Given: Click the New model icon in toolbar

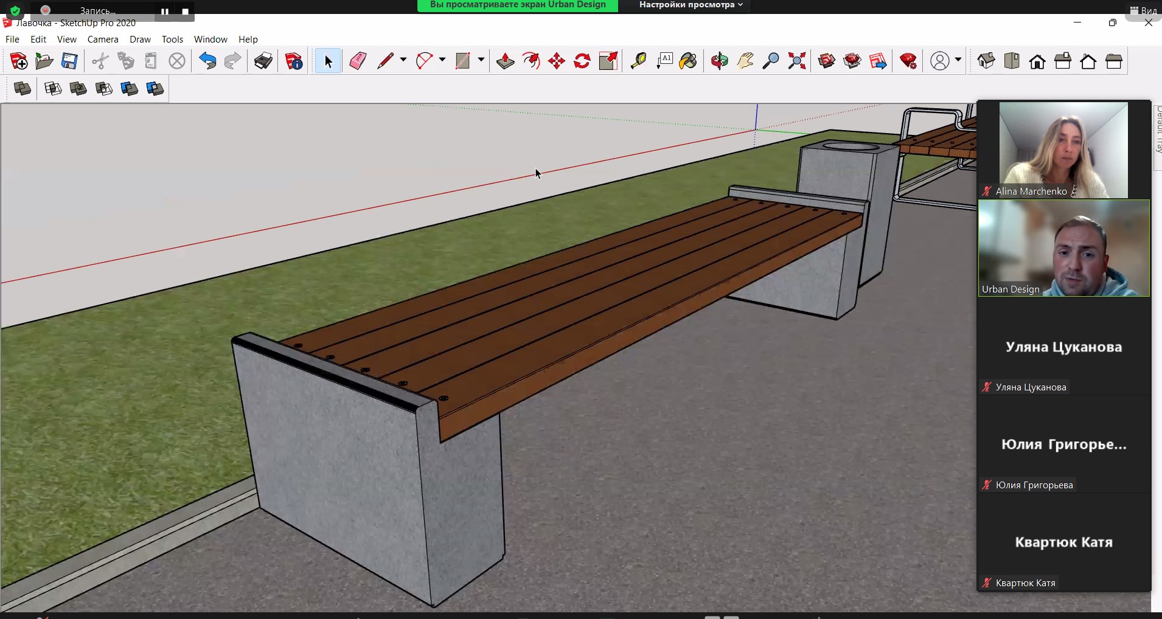Looking at the screenshot, I should coord(19,61).
